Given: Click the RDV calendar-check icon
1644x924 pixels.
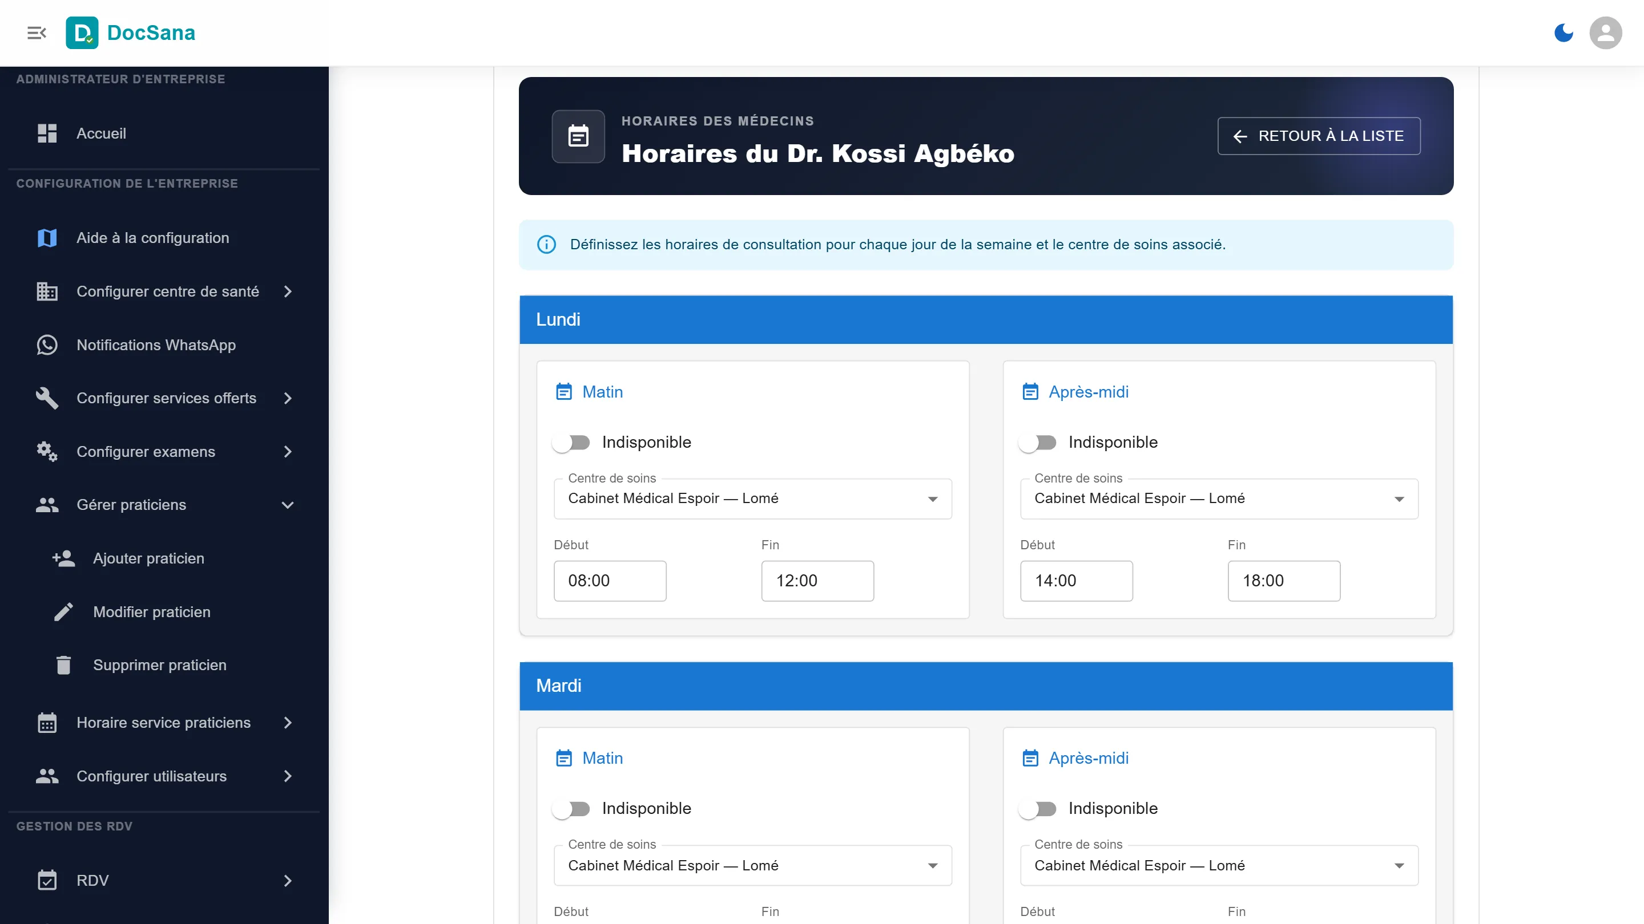Looking at the screenshot, I should point(47,881).
